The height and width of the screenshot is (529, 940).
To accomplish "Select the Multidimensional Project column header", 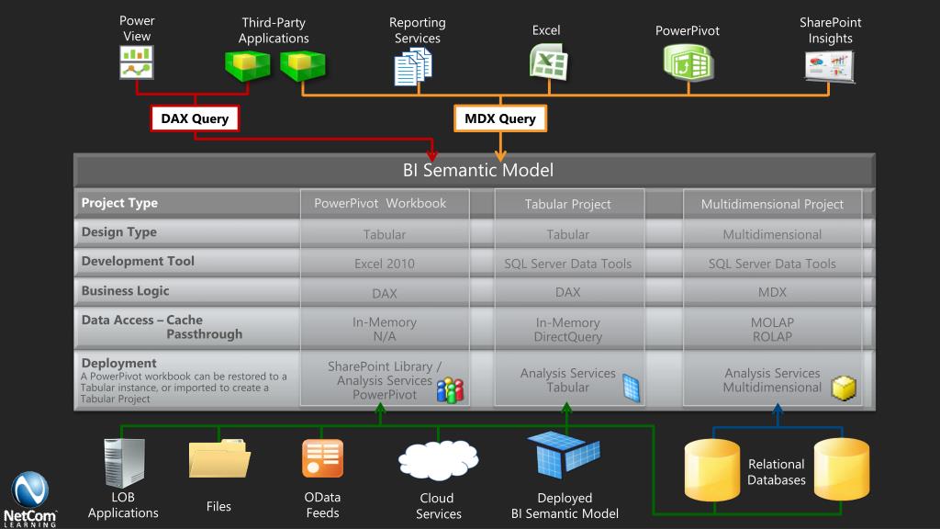I will 773,204.
